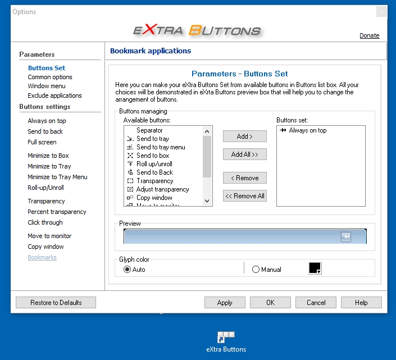Click the Cancel button

[x=316, y=303]
